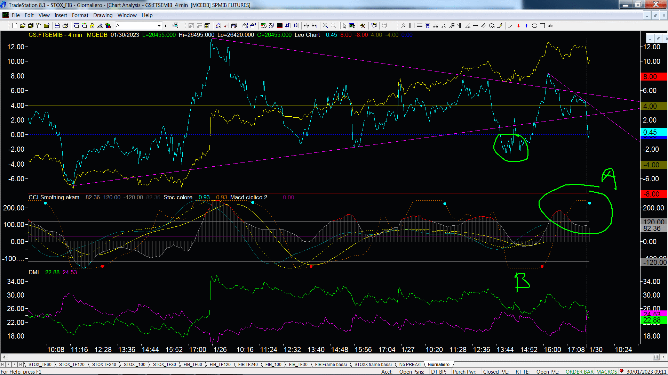Click the horizontal scrollbar left arrow
The height and width of the screenshot is (375, 668).
[4, 357]
